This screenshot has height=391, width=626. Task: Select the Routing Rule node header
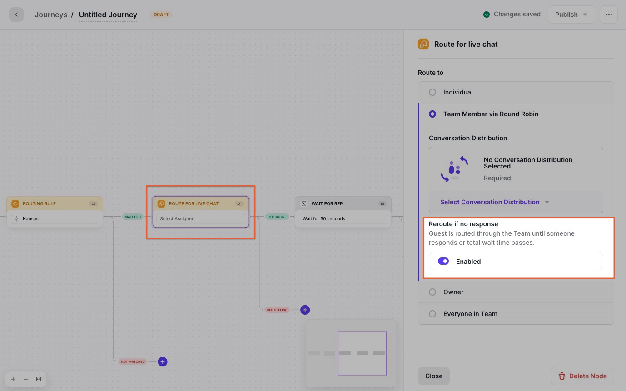click(55, 203)
